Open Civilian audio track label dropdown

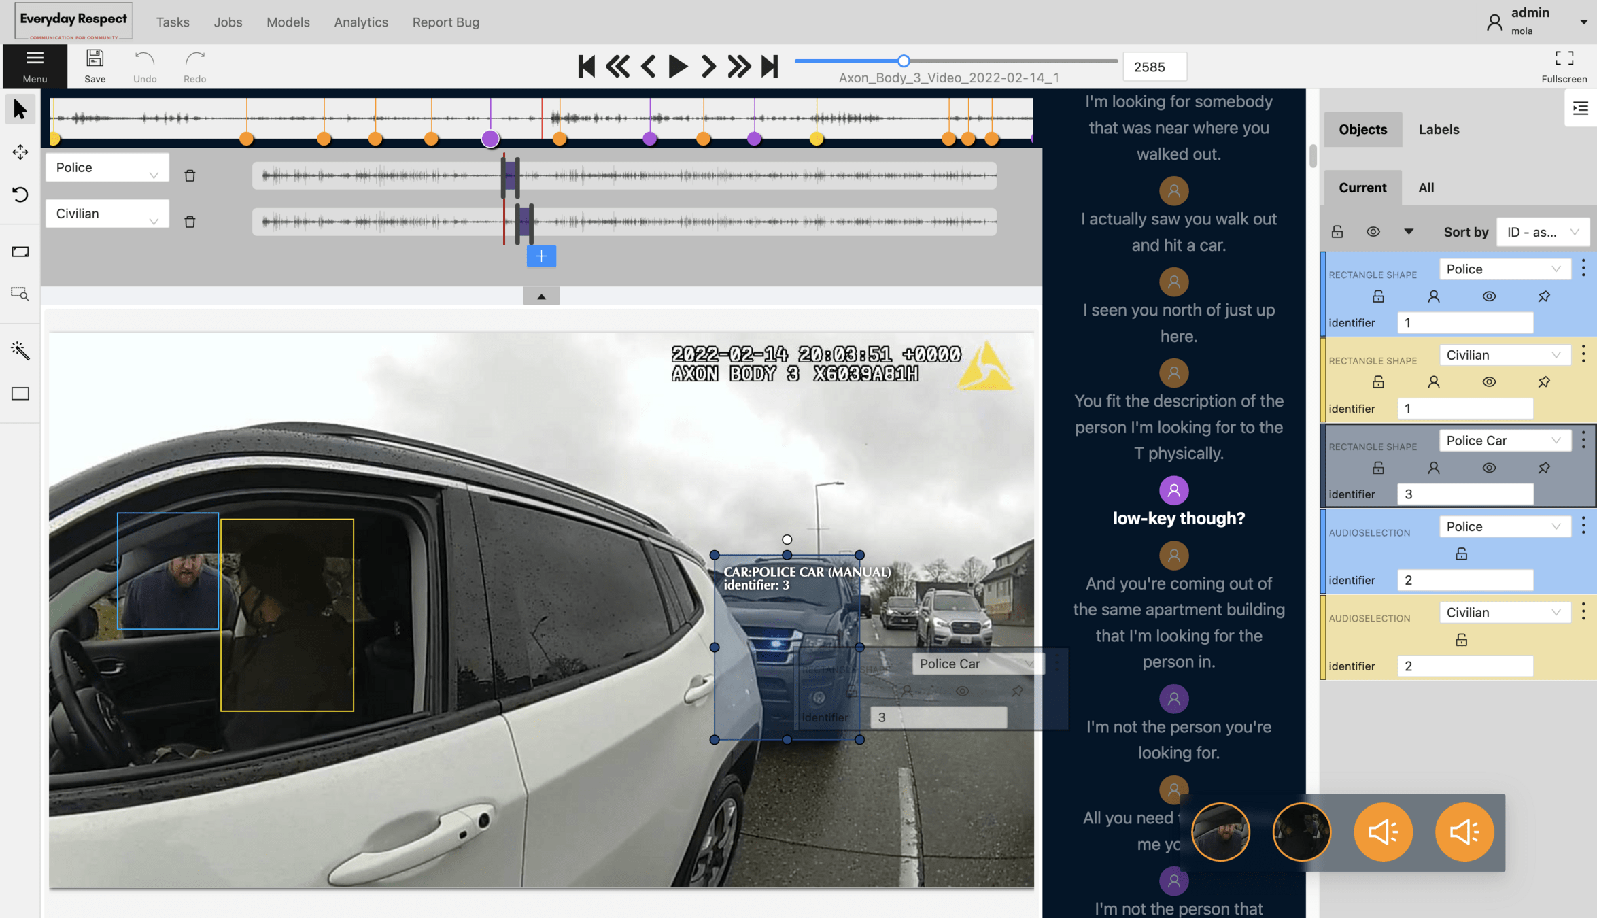pyautogui.click(x=107, y=214)
